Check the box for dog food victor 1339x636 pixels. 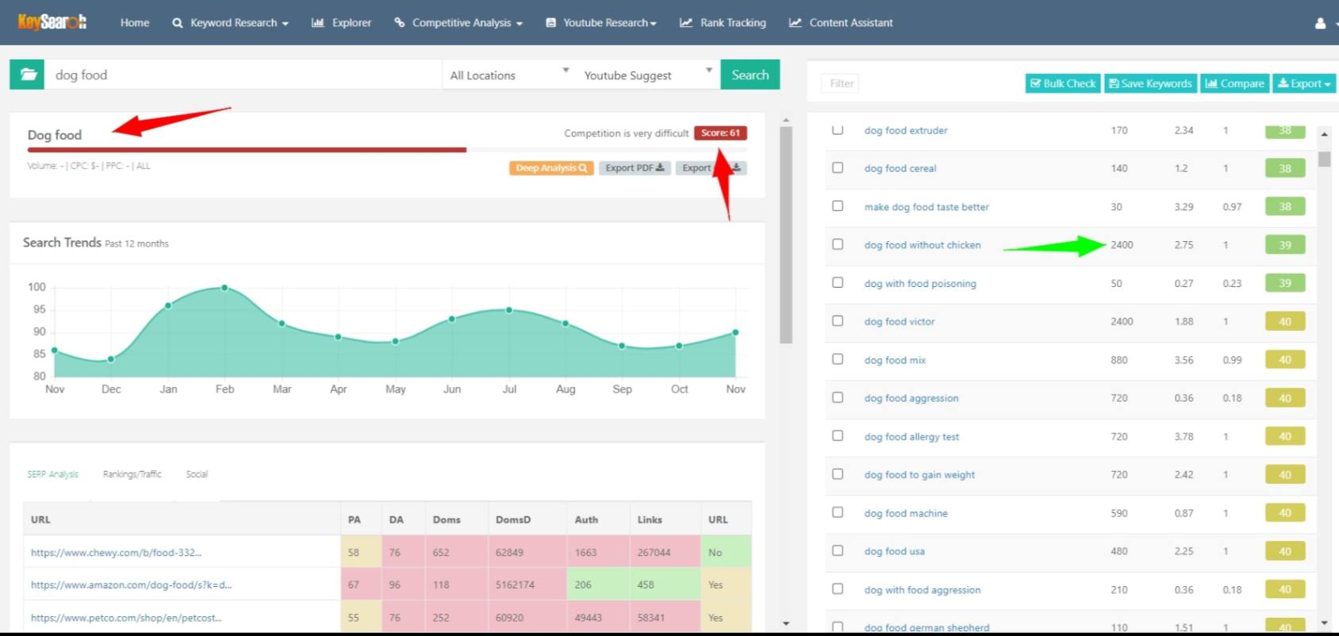click(838, 320)
